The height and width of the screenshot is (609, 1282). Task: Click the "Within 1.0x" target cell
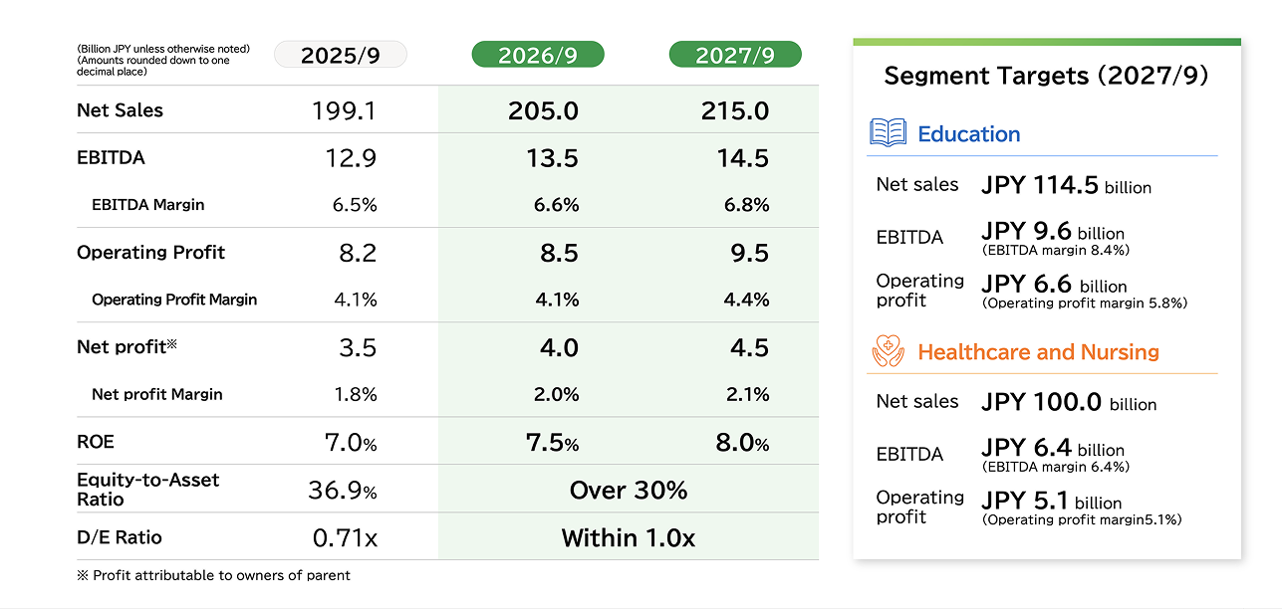628,538
